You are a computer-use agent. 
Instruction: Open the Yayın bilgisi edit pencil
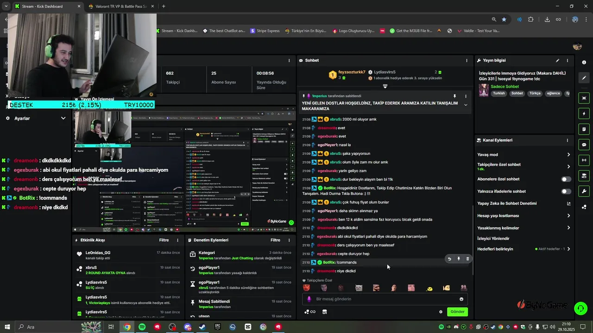tap(557, 61)
